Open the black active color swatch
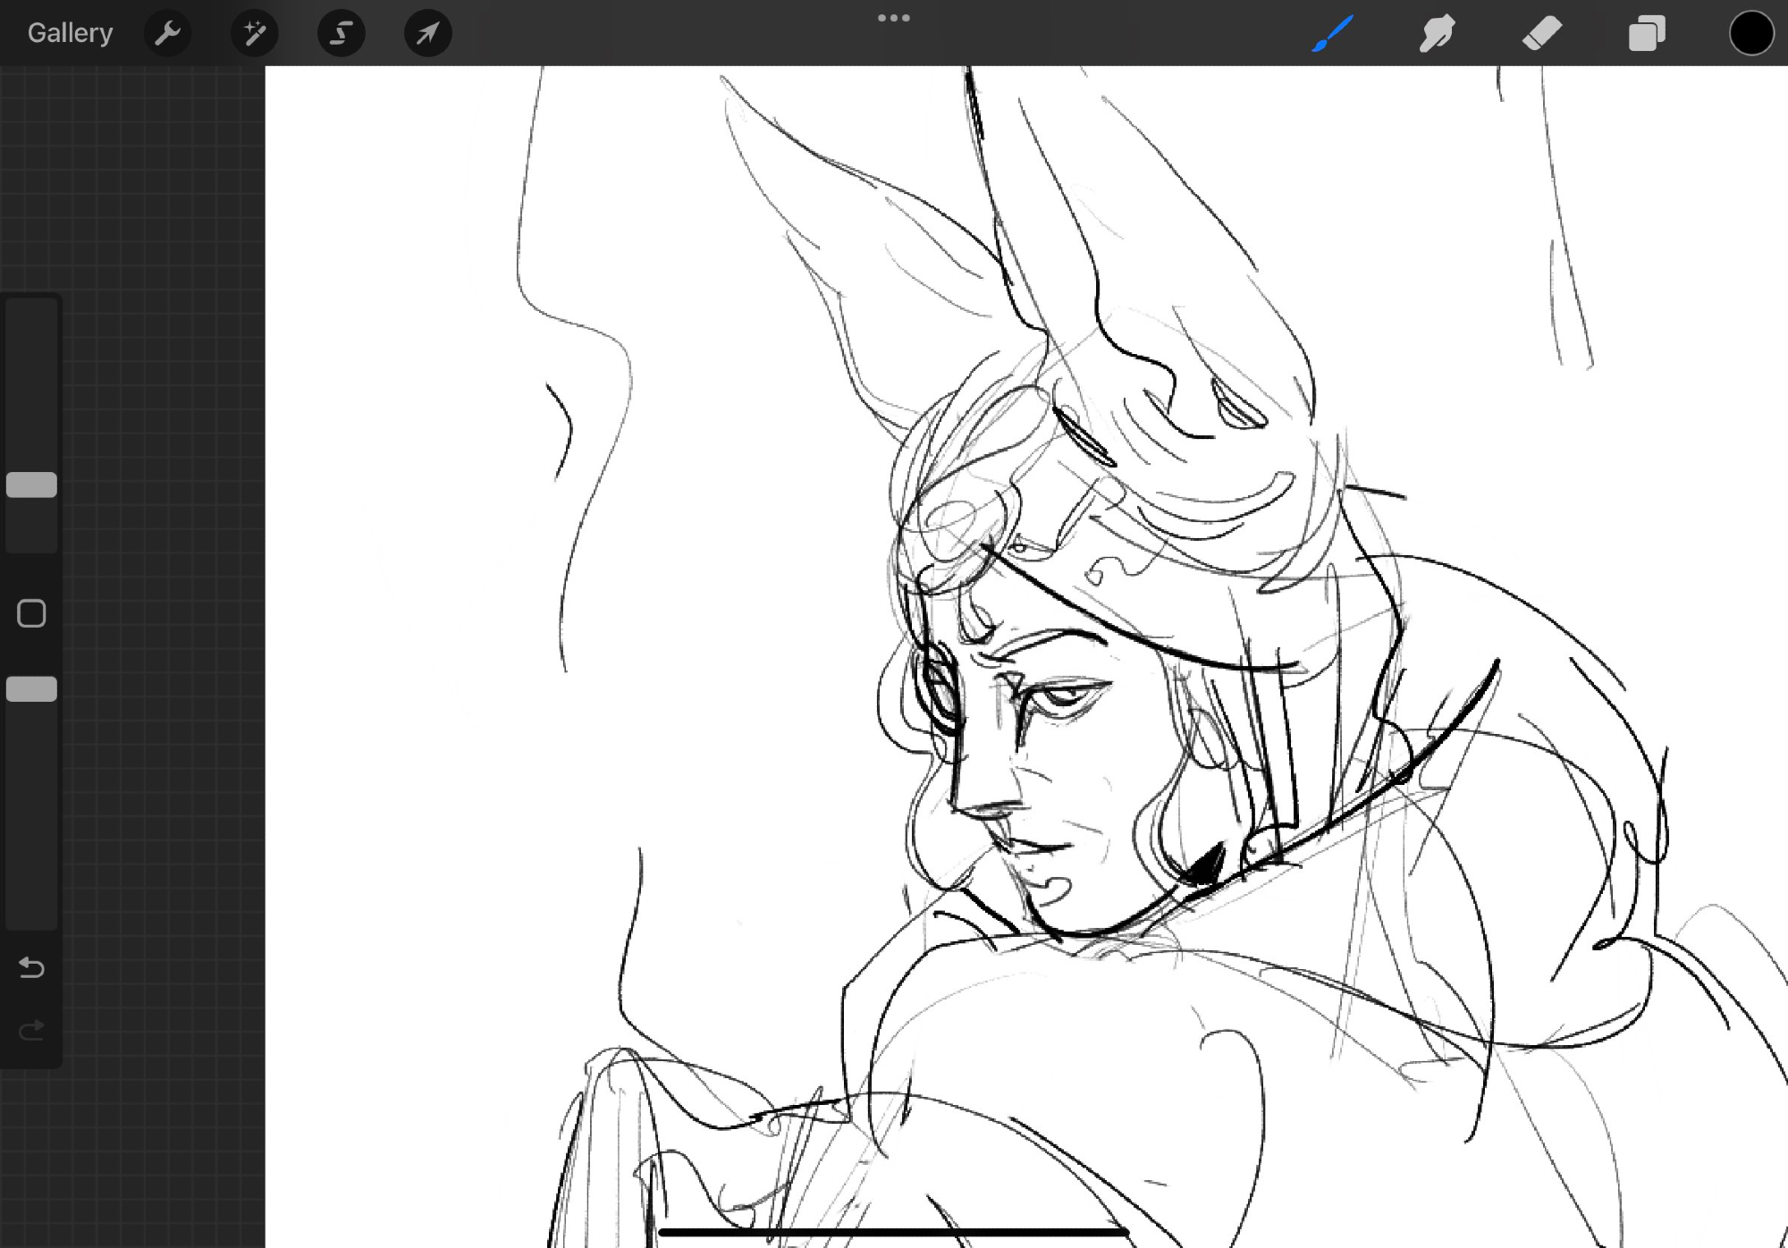 1750,33
